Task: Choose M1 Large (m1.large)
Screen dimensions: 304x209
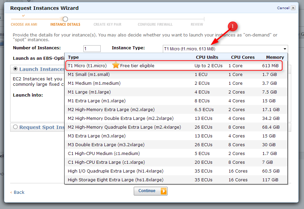Action: [176, 92]
